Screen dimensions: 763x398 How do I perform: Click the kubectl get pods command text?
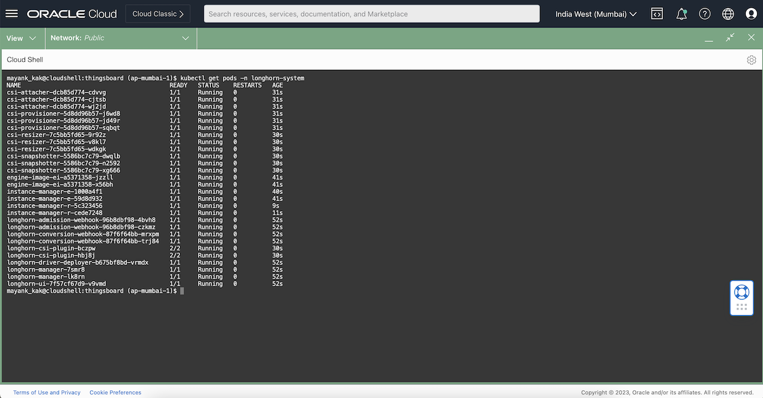click(242, 78)
